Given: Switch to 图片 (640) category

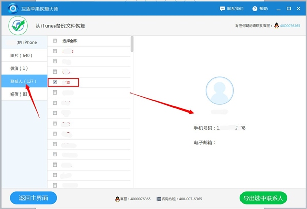Looking at the screenshot, I should pyautogui.click(x=24, y=55).
